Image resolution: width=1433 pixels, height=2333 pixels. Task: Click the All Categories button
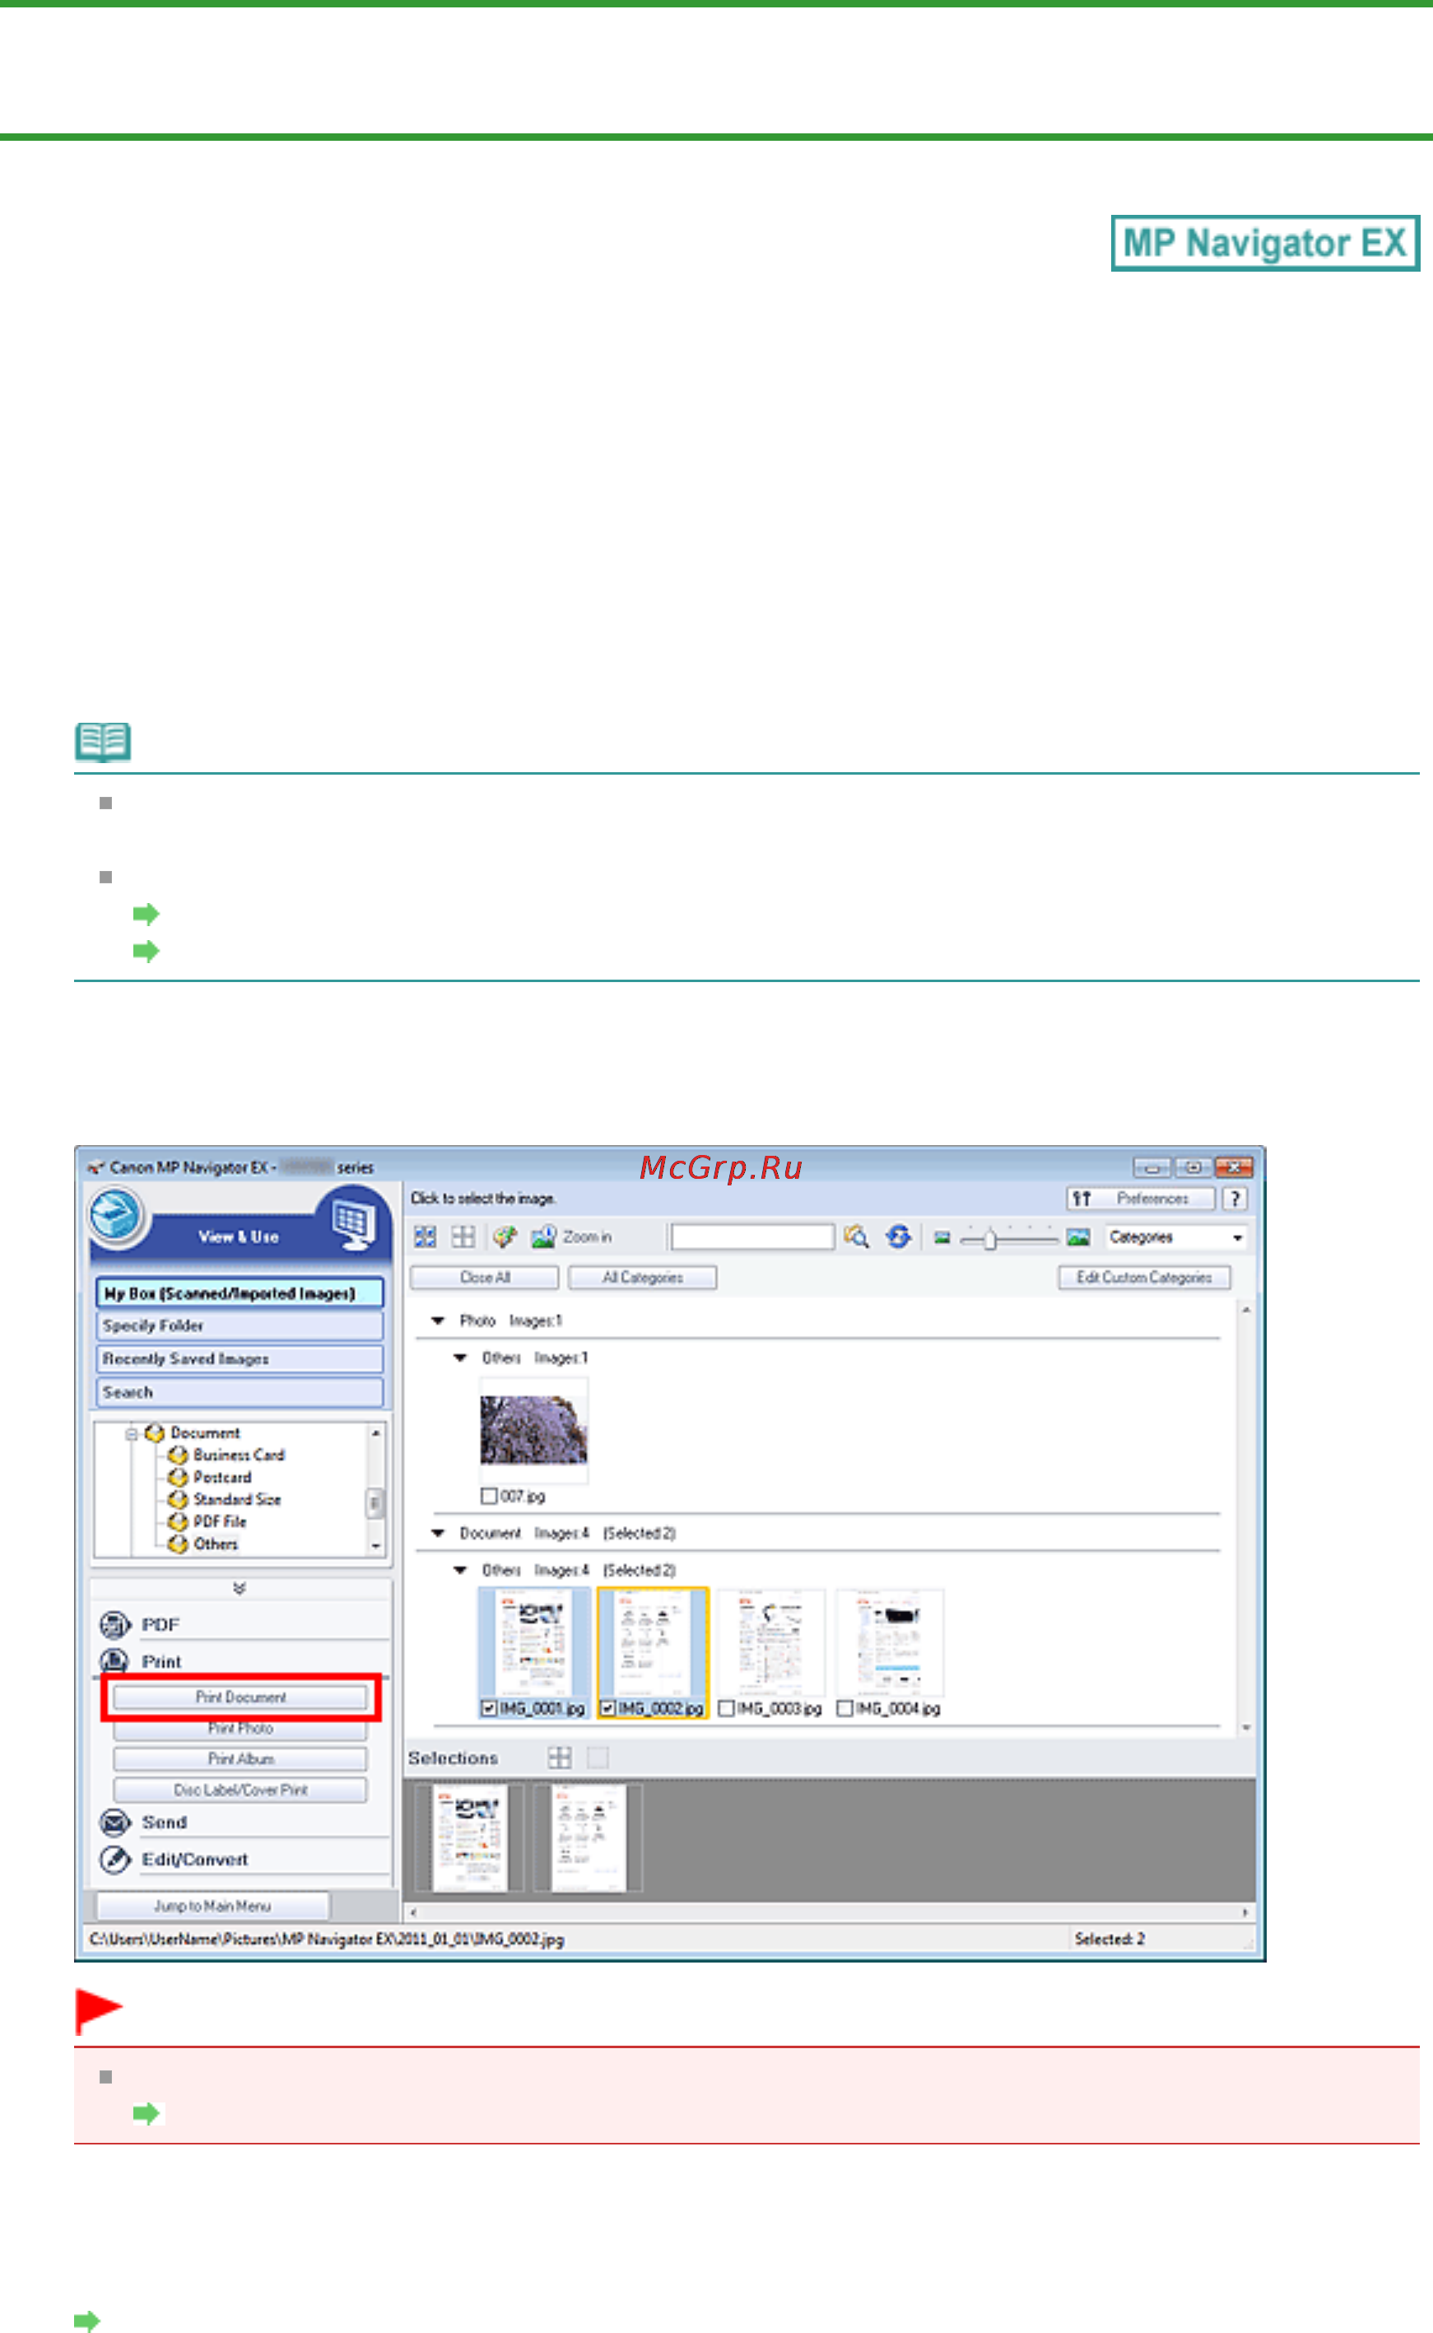(x=643, y=1278)
